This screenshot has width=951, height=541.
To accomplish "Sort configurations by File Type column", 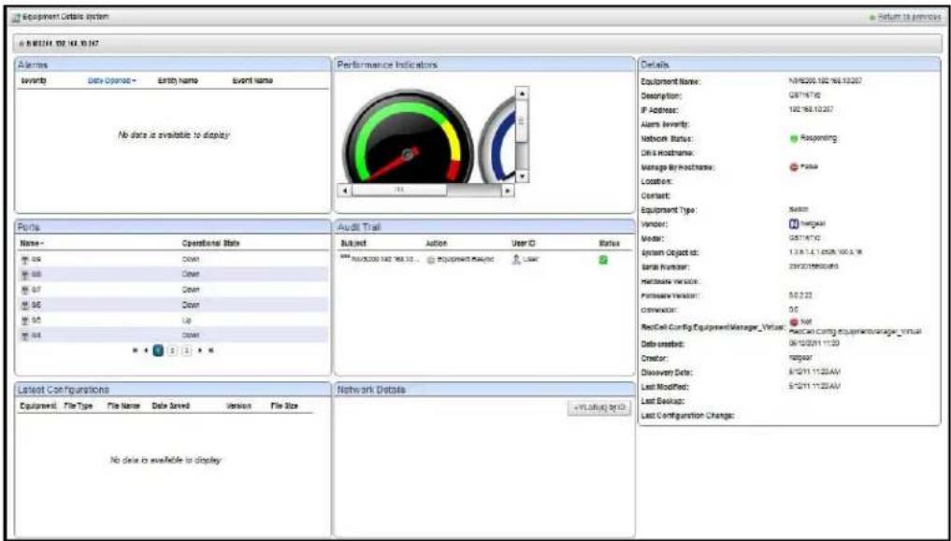I will [x=79, y=406].
